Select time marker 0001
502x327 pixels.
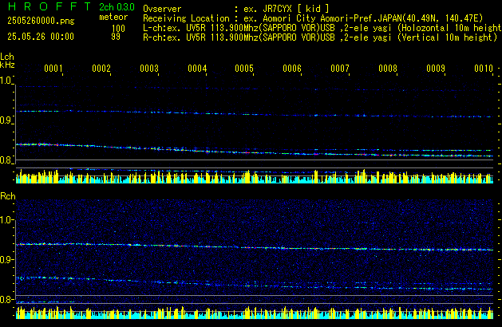click(x=53, y=69)
